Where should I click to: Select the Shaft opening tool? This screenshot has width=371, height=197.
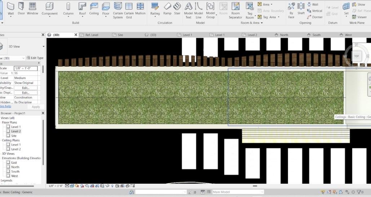301,9
